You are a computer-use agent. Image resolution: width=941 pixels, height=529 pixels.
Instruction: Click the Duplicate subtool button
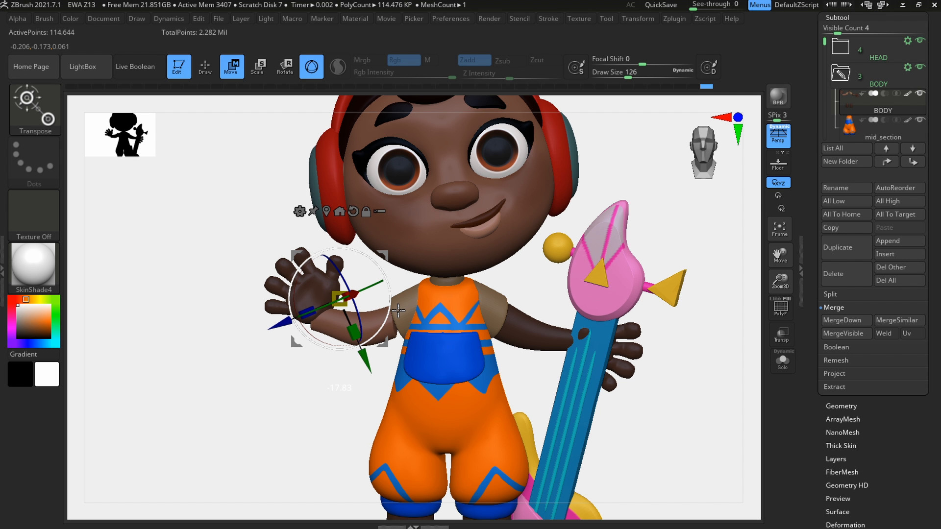[845, 247]
